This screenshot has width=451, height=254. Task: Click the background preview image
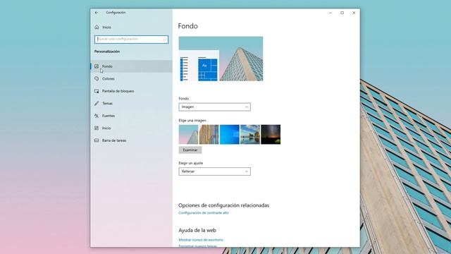tap(221, 59)
